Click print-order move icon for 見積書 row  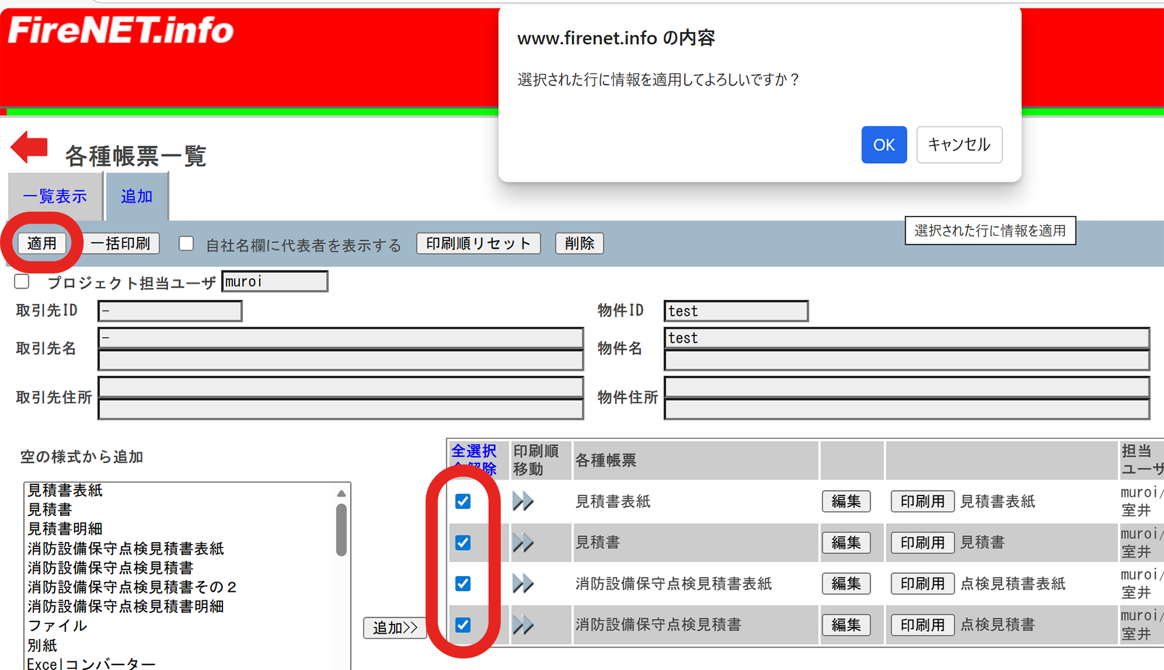click(x=523, y=543)
